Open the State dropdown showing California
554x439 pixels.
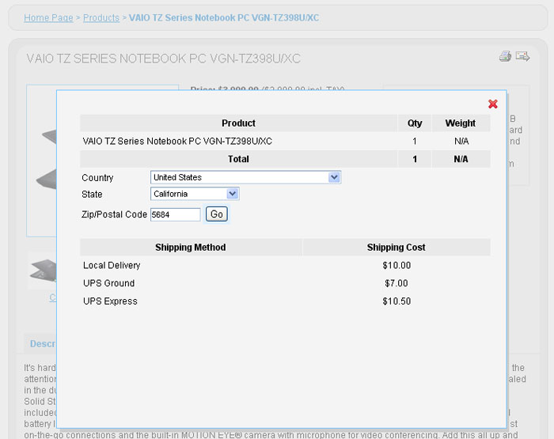pyautogui.click(x=195, y=194)
